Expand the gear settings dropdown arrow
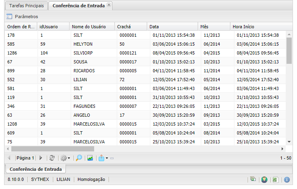Image resolution: width=297 pixels, height=189 pixels. (x=69, y=158)
